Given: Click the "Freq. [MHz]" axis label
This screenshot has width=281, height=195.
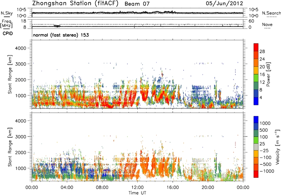Looking at the screenshot, I should [x=6, y=24].
